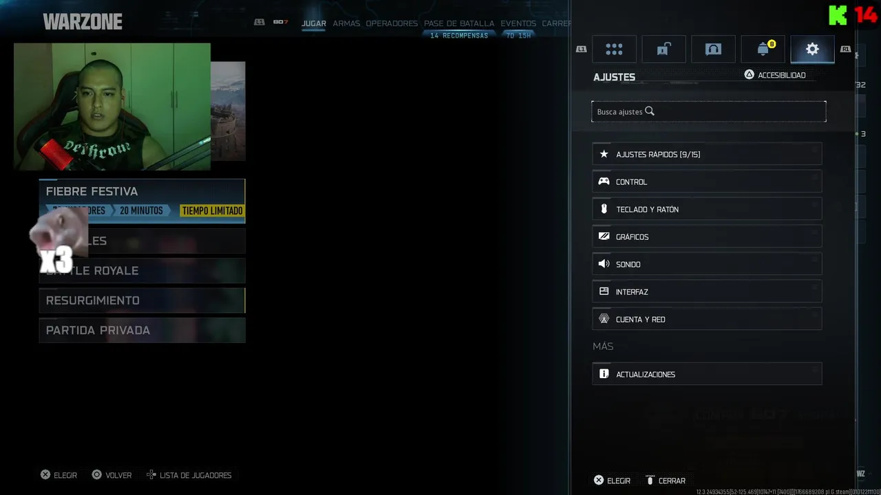This screenshot has width=881, height=495.
Task: Click the L1 shoulder icon in settings panel
Action: coord(581,49)
